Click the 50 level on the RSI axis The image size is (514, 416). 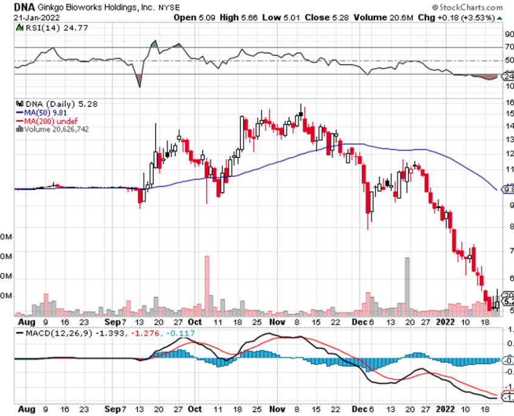coord(509,61)
